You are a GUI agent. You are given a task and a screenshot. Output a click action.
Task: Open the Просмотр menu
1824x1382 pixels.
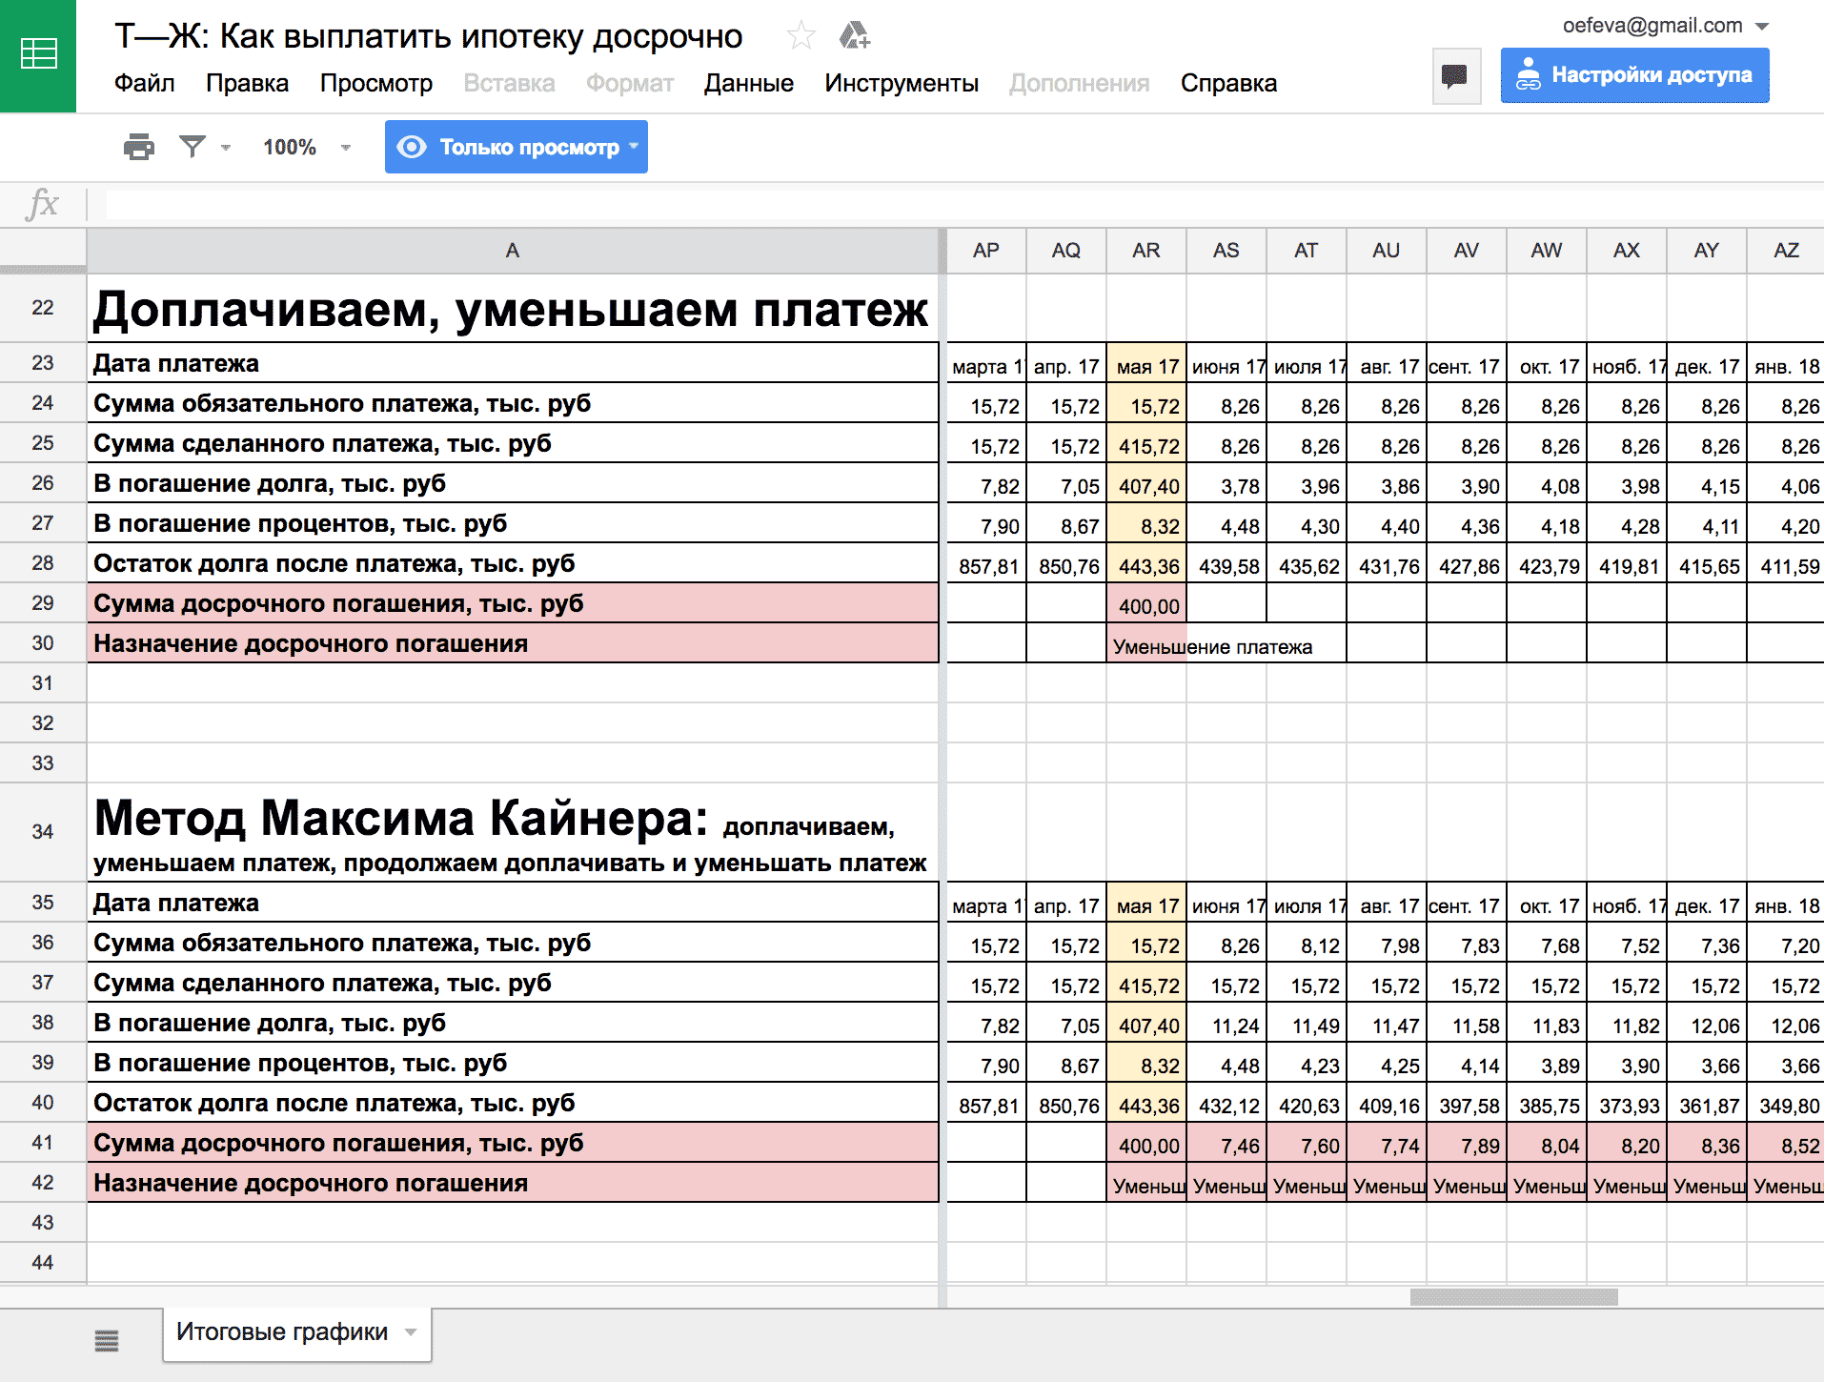(376, 84)
